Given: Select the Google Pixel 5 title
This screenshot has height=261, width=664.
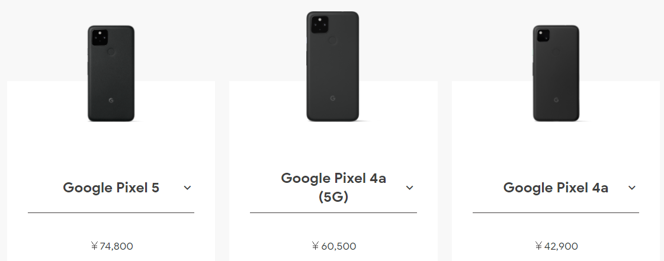Looking at the screenshot, I should click(x=111, y=188).
